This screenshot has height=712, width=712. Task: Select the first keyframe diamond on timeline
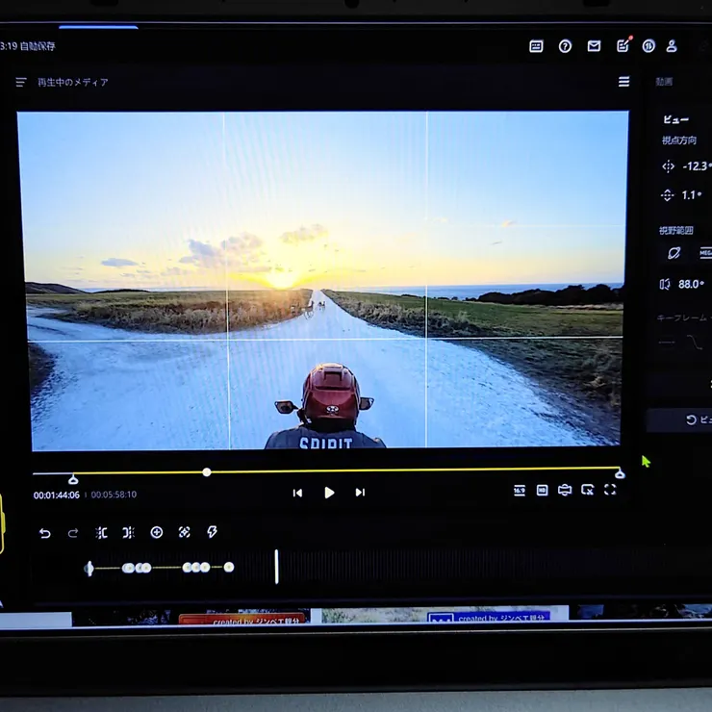coord(89,569)
